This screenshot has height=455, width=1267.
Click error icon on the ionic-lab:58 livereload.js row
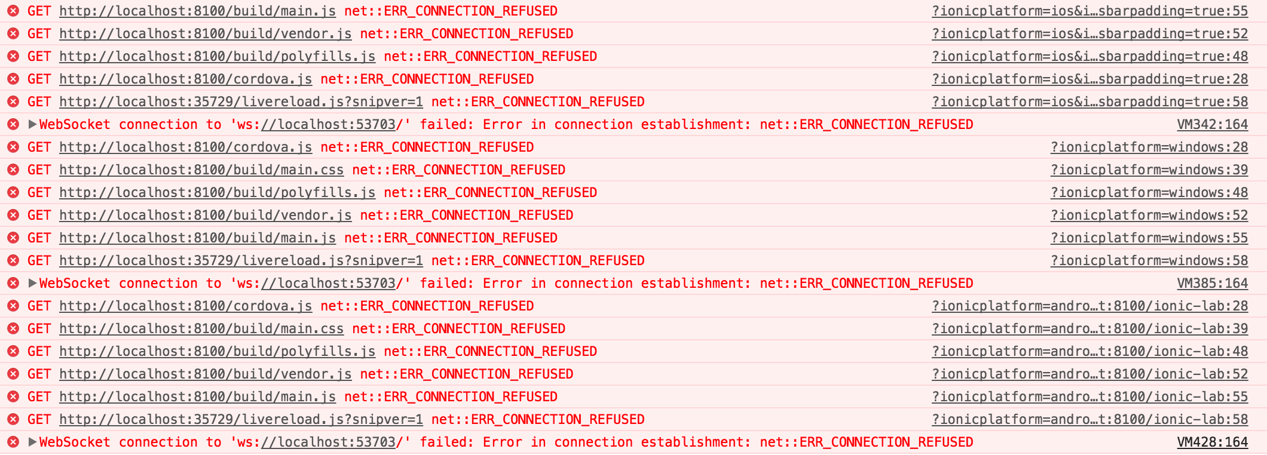13,419
